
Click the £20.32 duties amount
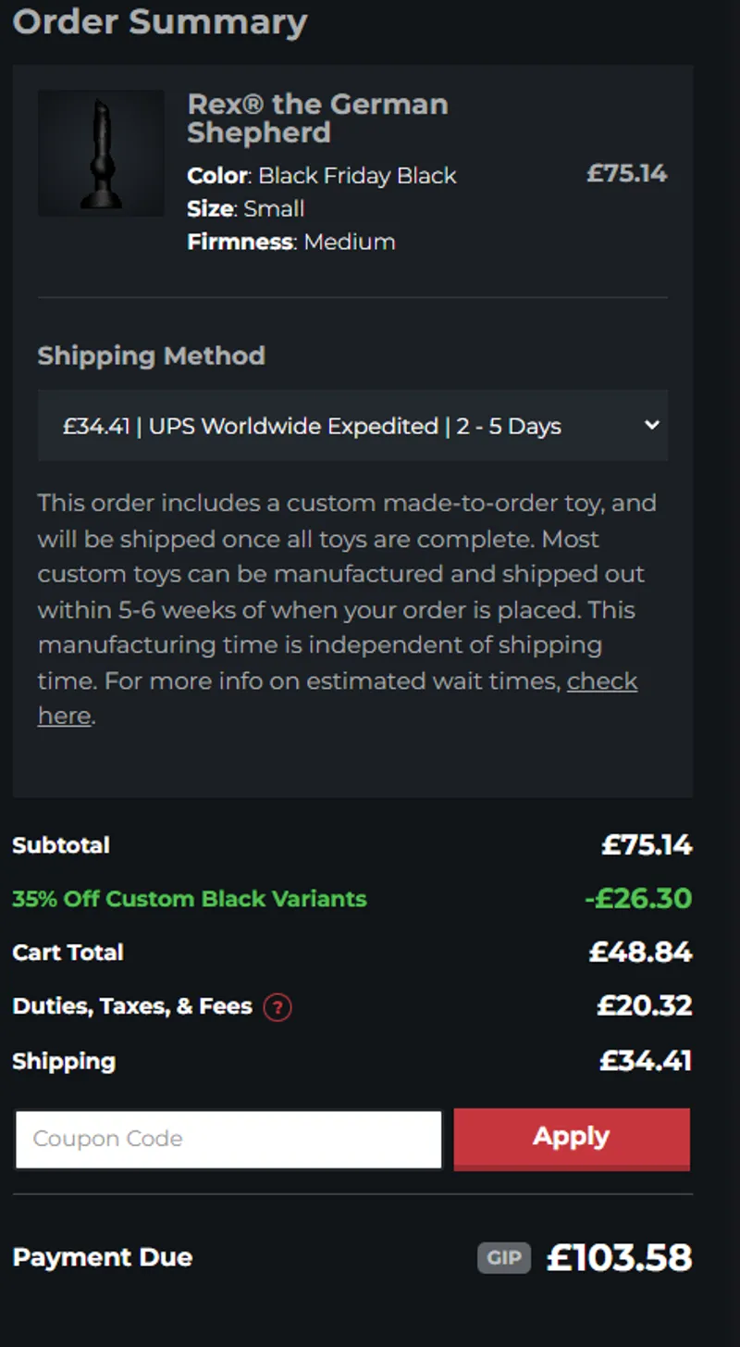pos(644,1006)
